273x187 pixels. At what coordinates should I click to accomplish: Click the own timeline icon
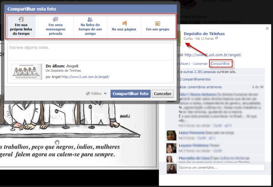click(x=22, y=19)
